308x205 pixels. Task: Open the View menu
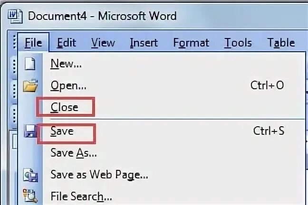pyautogui.click(x=103, y=43)
